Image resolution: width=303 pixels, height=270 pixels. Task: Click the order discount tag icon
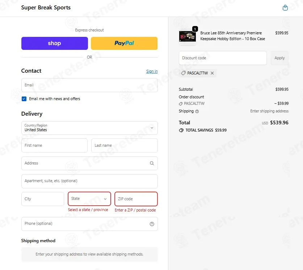(x=181, y=104)
